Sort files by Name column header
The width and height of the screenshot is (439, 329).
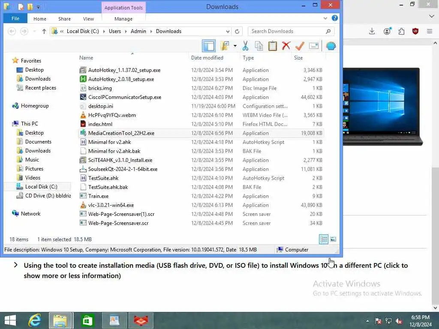[86, 58]
